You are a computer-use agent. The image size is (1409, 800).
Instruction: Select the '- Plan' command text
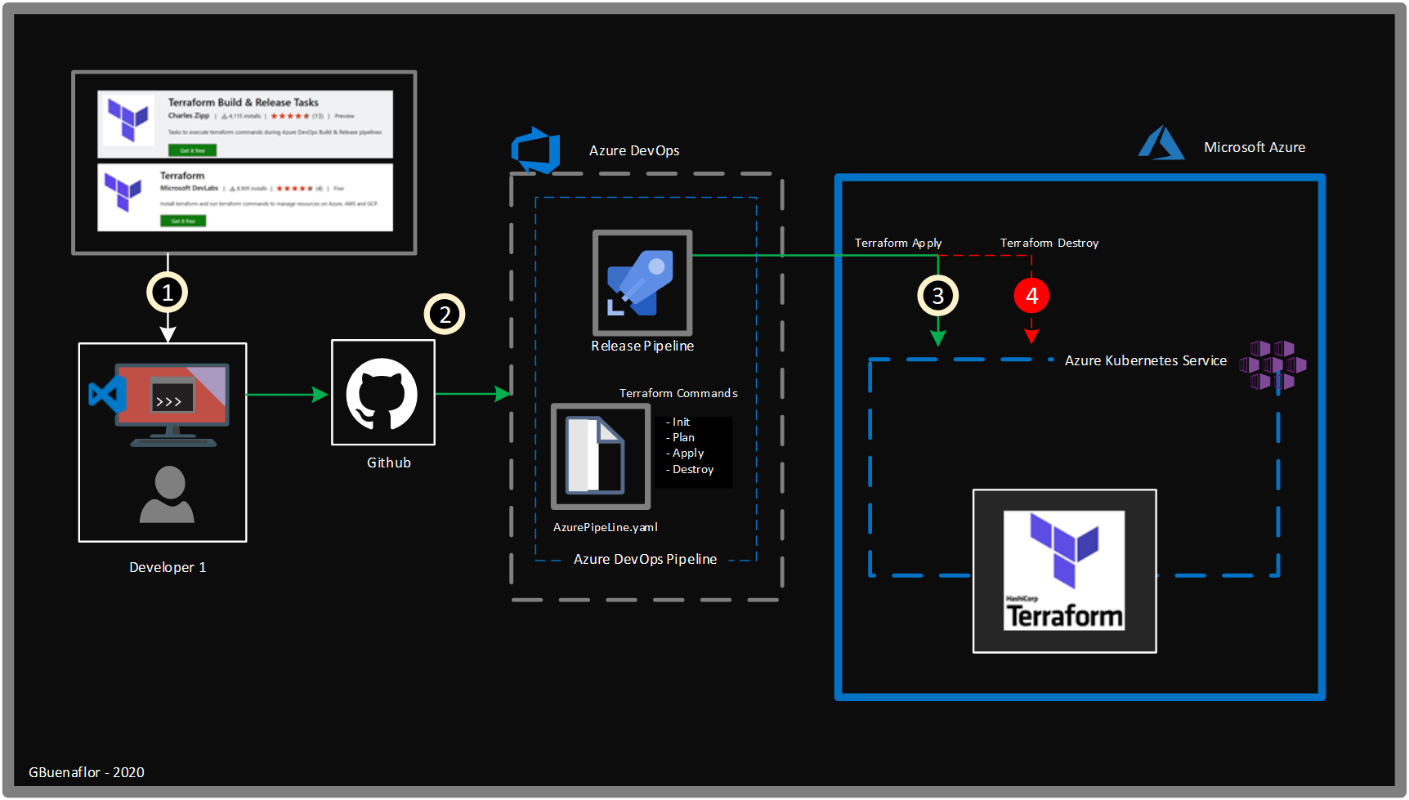coord(680,437)
